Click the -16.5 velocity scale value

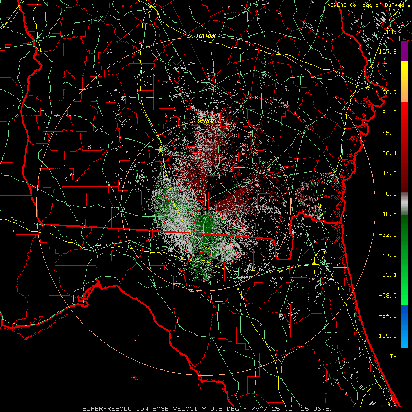tap(388, 214)
